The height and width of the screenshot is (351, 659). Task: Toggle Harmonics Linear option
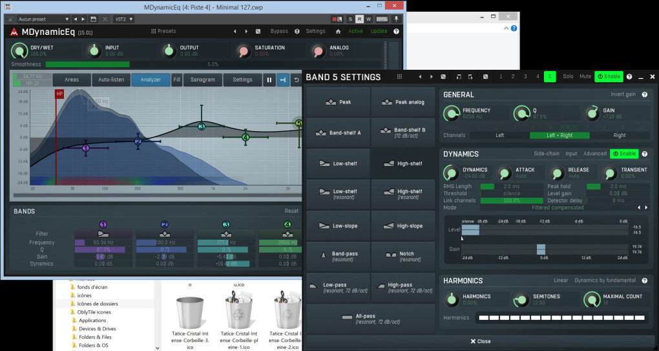pyautogui.click(x=561, y=280)
